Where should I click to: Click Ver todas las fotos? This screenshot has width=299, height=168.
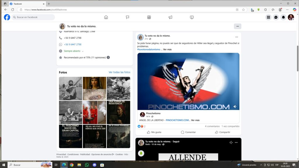coord(119,72)
